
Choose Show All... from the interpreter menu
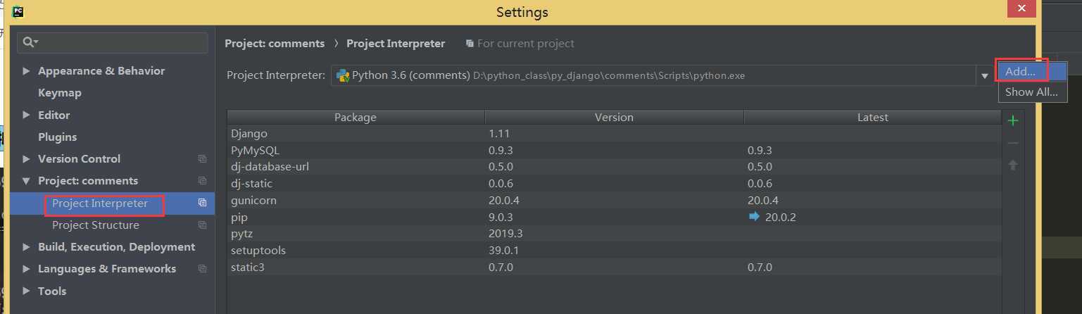(x=1033, y=92)
